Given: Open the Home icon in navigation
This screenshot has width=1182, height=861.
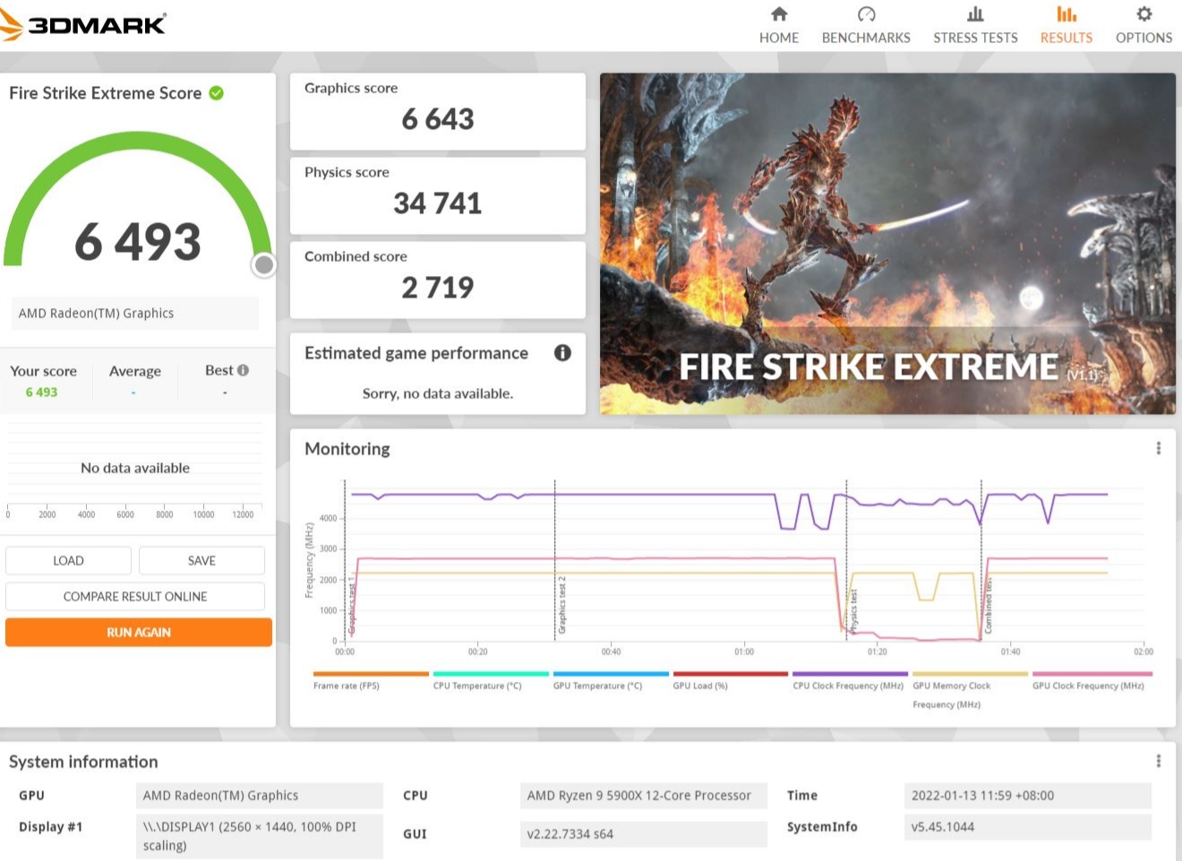Looking at the screenshot, I should point(779,14).
